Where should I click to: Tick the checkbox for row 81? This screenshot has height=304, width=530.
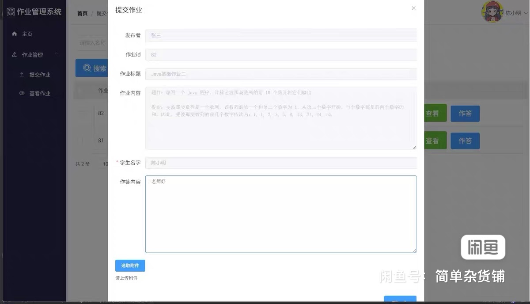point(80,141)
